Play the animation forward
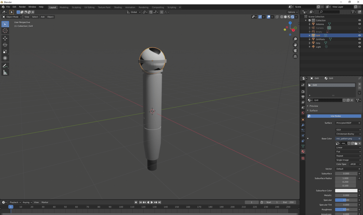This screenshot has height=215, width=363. click(x=152, y=202)
